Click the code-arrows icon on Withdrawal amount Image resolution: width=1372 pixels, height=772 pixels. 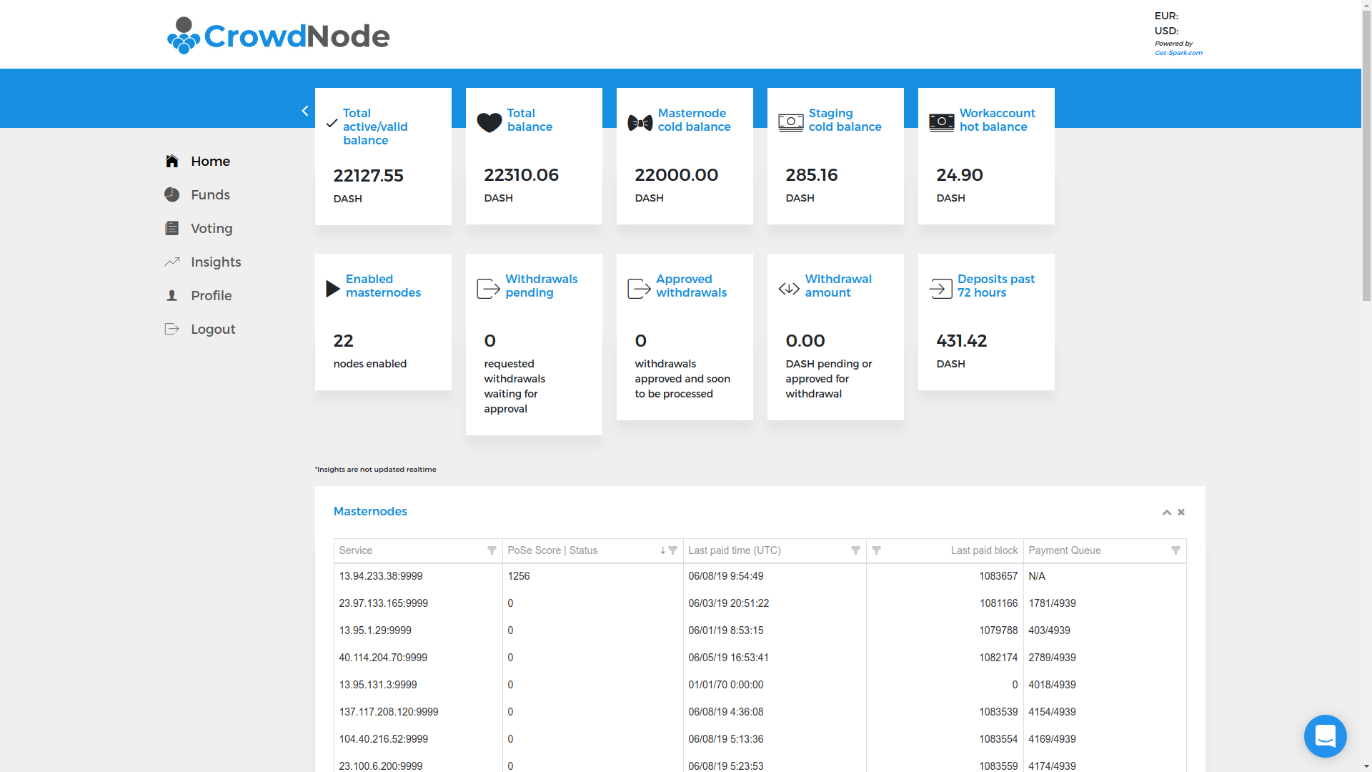pos(789,288)
